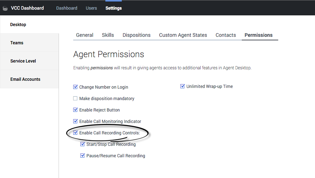Screen dimensions: 315x178
Task: Disable Enable Call Recording Controls
Action: [x=75, y=133]
